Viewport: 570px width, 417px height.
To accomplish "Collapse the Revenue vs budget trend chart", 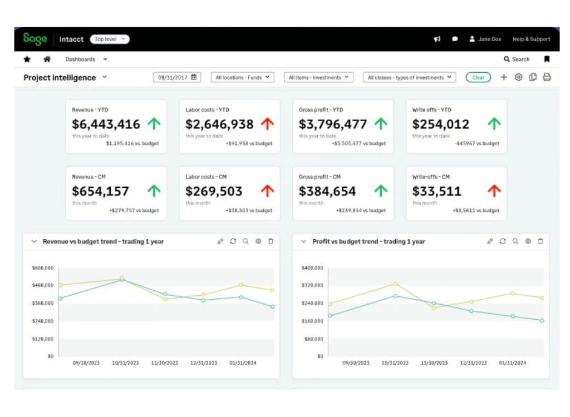I will (34, 241).
